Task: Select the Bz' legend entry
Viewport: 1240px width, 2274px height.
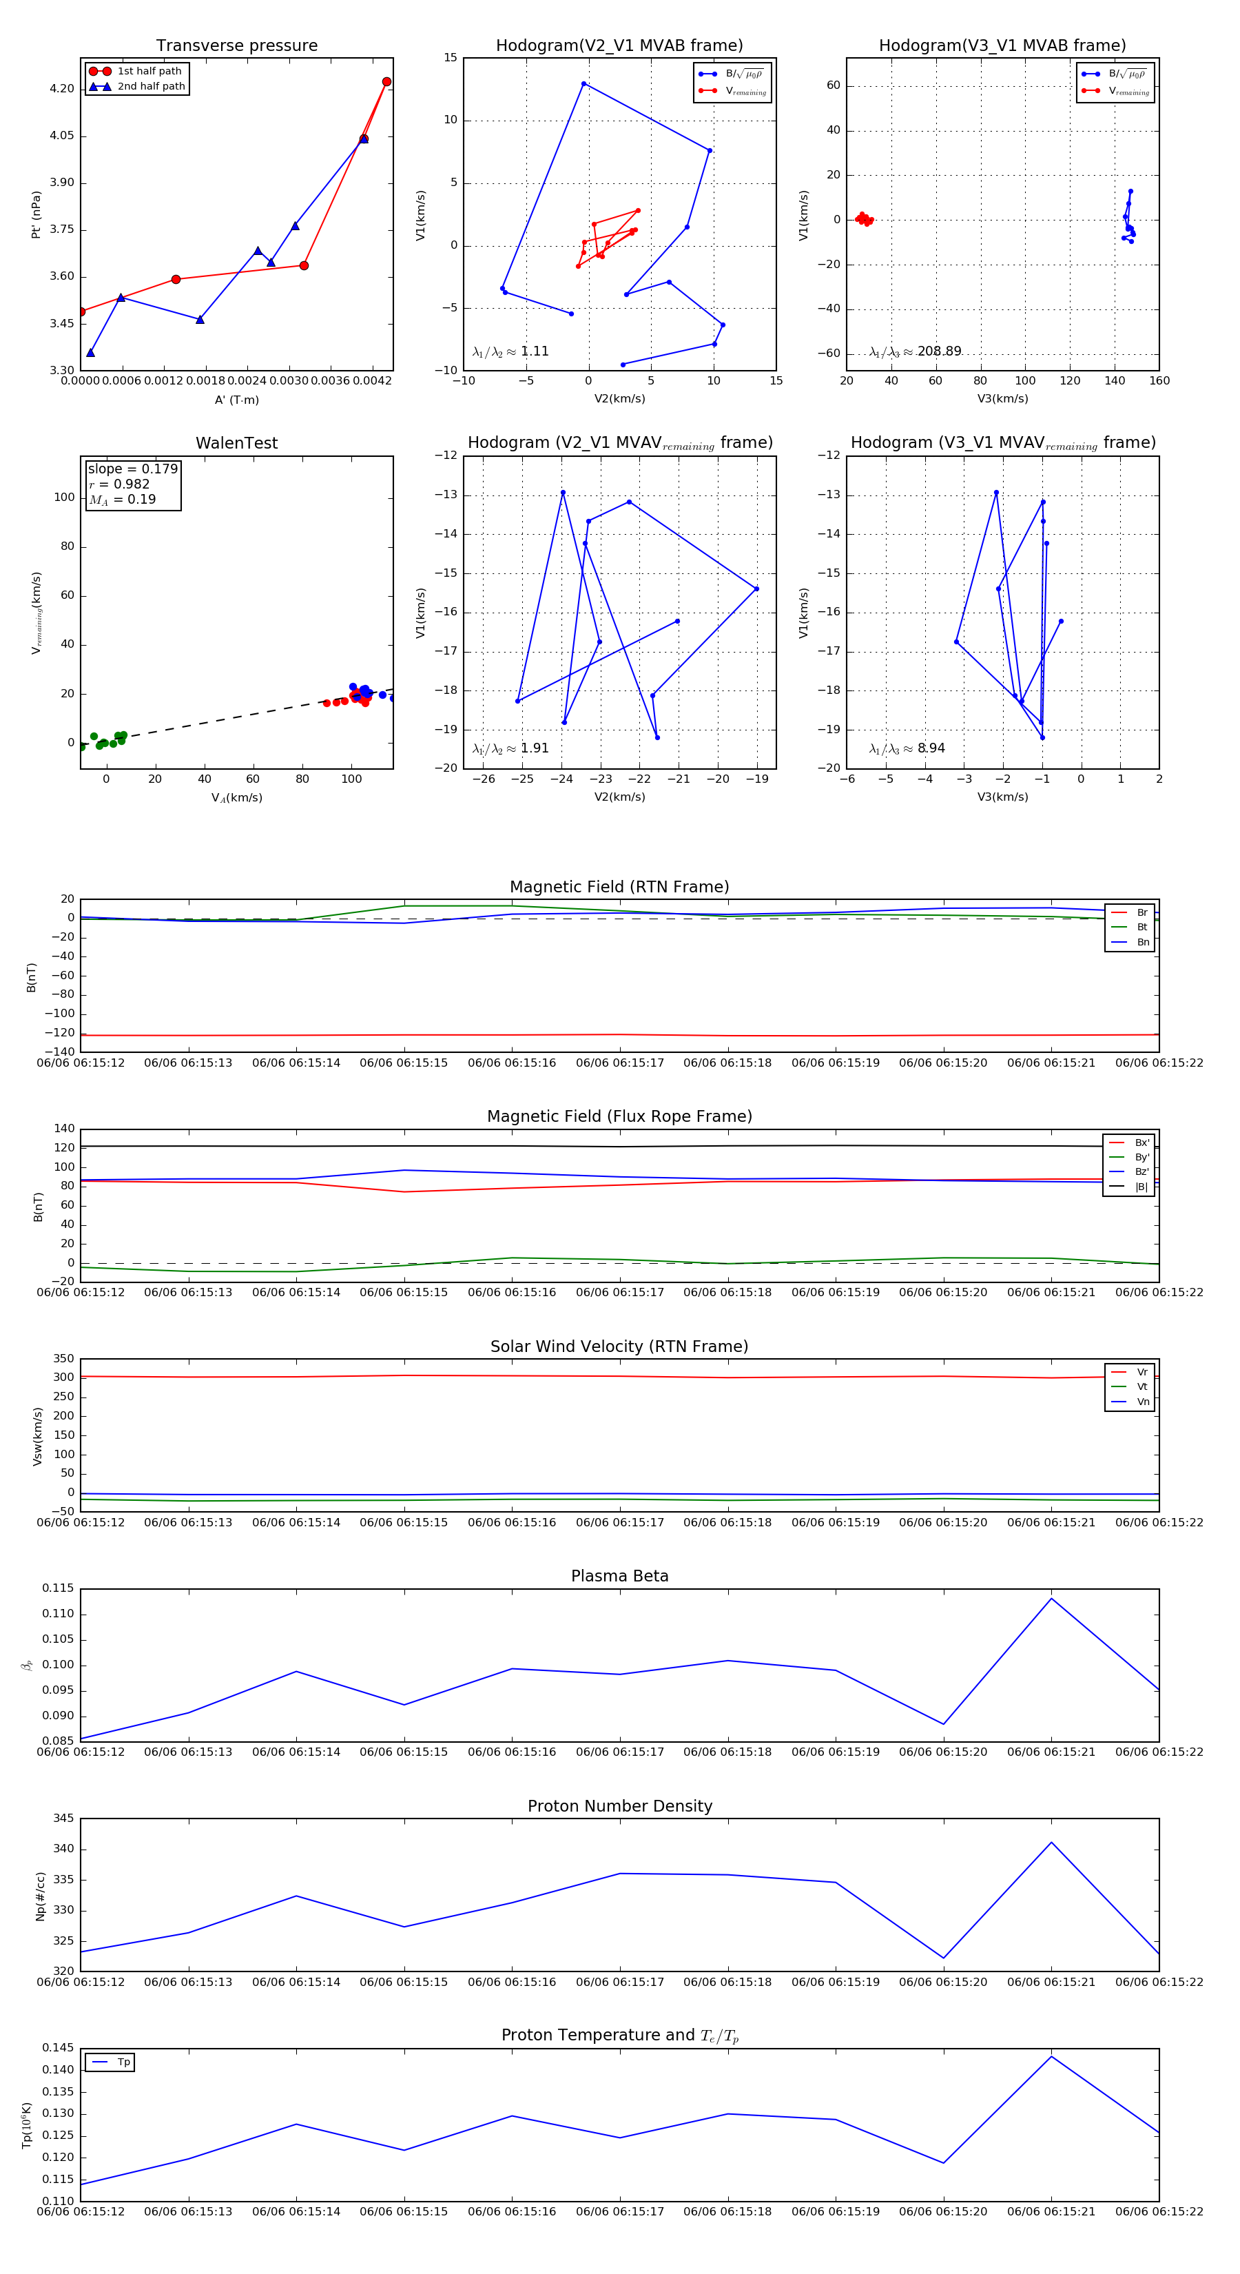Action: [1129, 1171]
